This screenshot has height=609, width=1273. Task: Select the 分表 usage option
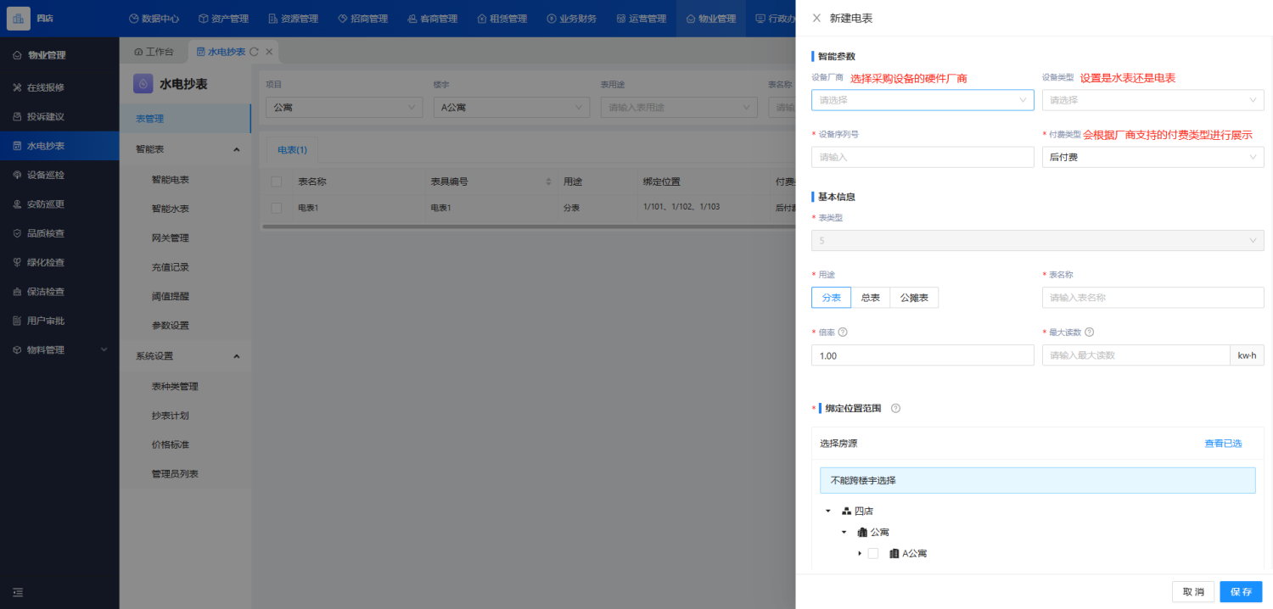tap(832, 298)
